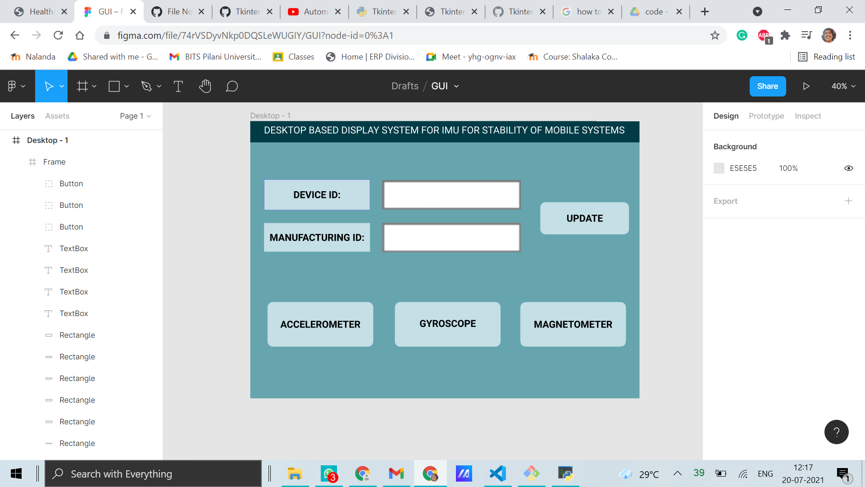Open the Add comment tool
Viewport: 865px width, 487px height.
click(x=232, y=86)
